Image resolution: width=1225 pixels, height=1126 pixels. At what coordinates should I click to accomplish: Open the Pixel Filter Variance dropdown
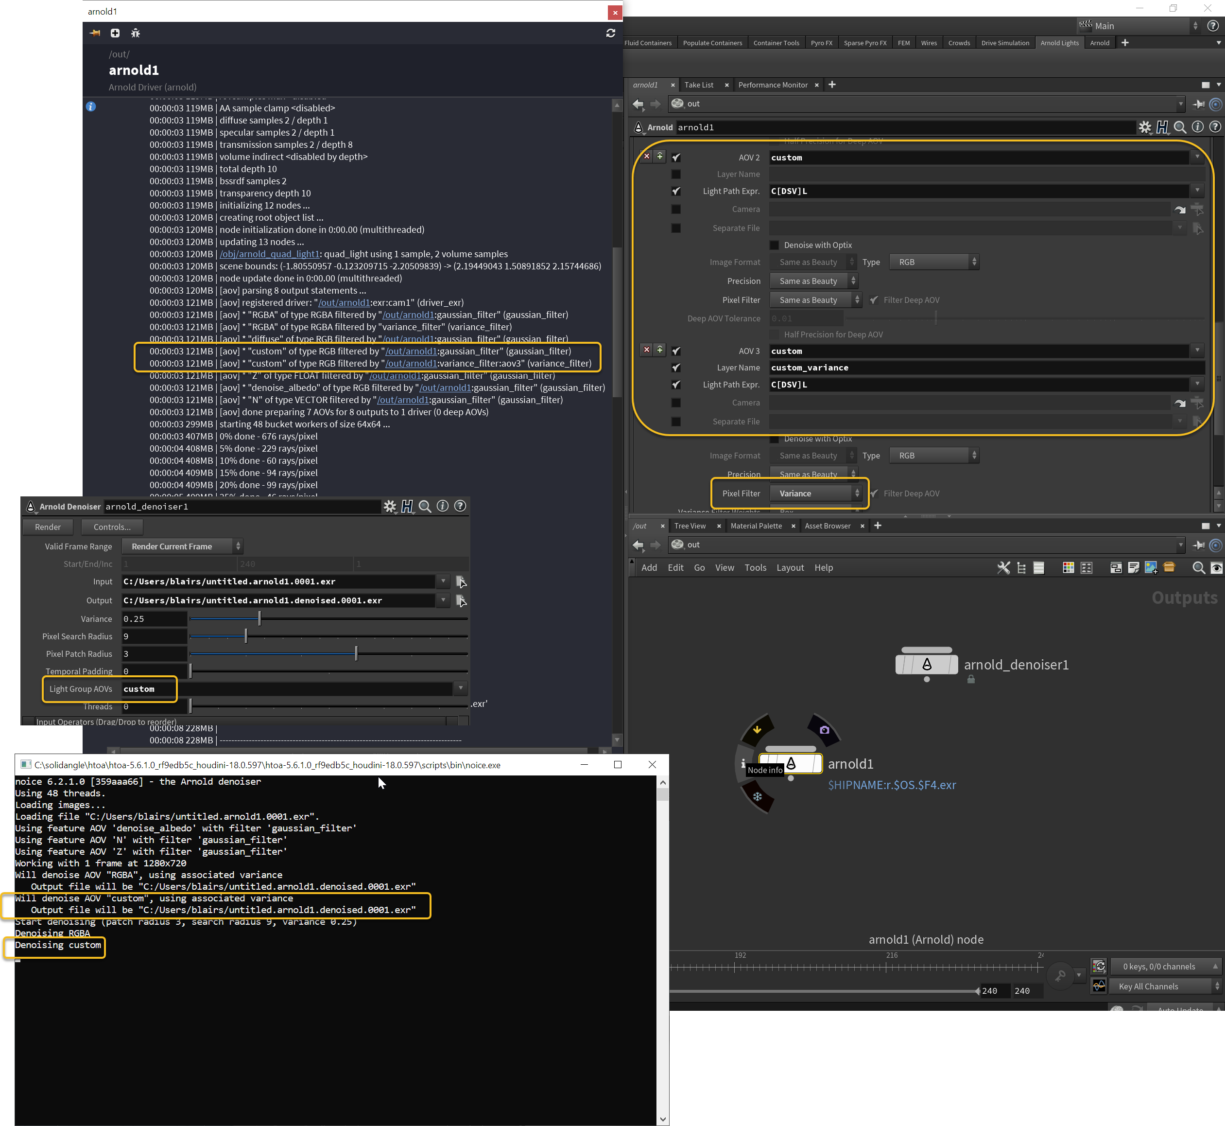point(815,493)
